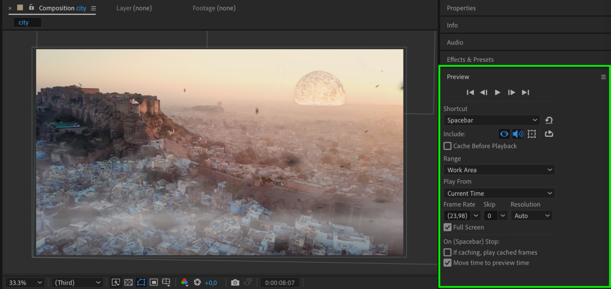Viewport: 611px width, 289px height.
Task: Toggle mask and shape path visibility
Action: (x=141, y=283)
